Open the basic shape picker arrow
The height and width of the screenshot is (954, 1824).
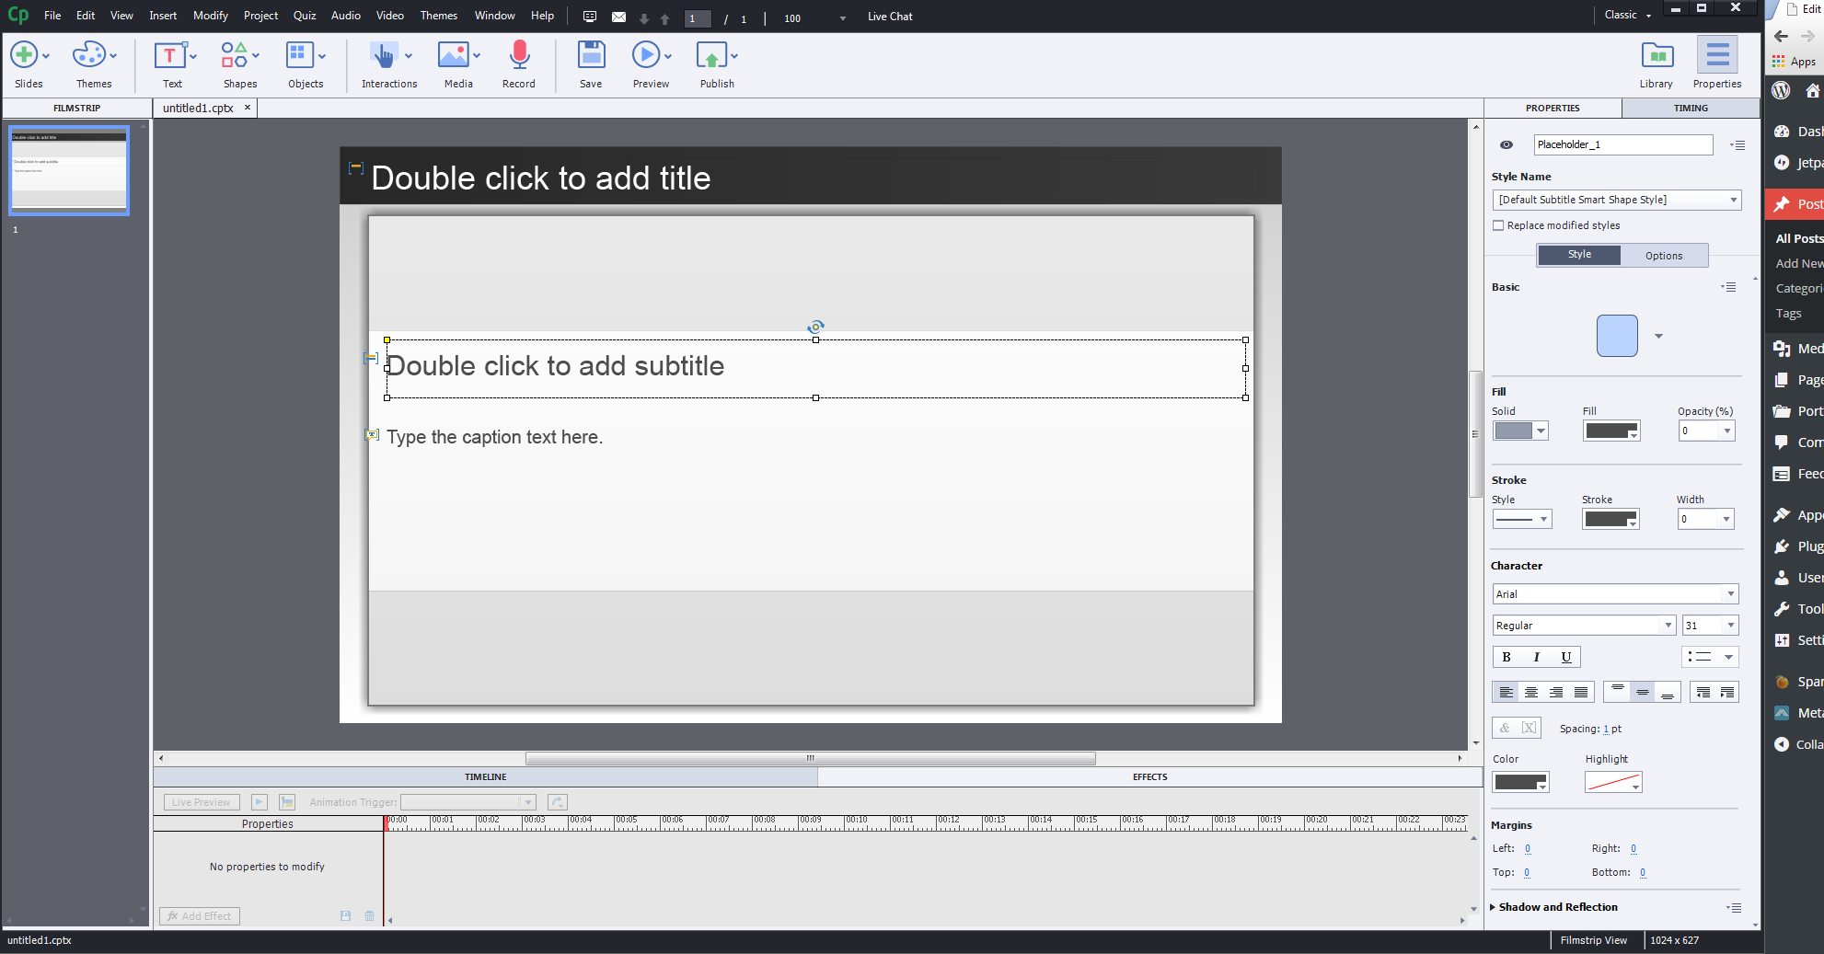tap(1658, 336)
